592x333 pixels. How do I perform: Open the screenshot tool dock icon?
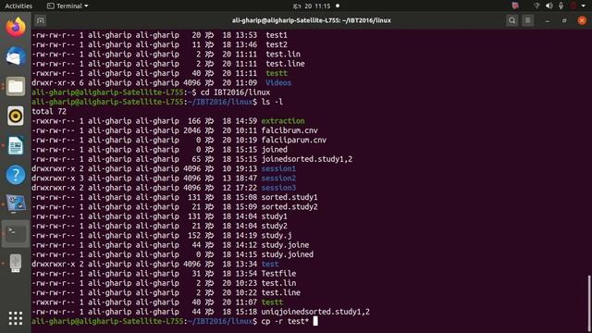coord(16,204)
